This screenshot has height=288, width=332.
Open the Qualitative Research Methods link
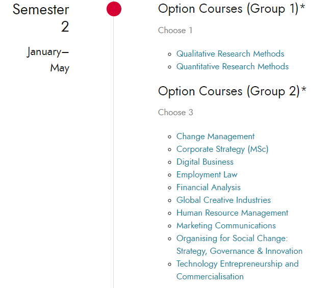point(230,54)
